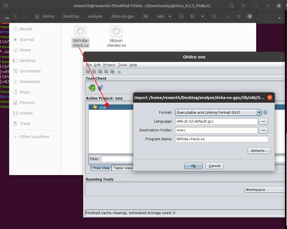The height and width of the screenshot is (229, 287).
Task: Select the libtool-checker.so file icon
Action: (x=116, y=37)
